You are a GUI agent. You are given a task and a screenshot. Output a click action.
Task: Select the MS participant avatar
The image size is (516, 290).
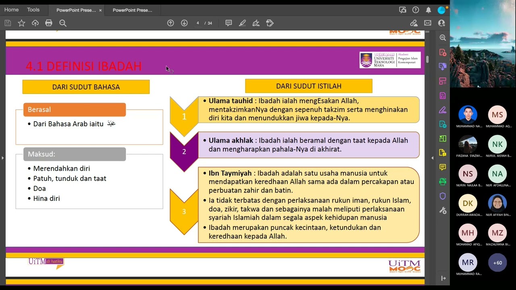[x=497, y=114]
